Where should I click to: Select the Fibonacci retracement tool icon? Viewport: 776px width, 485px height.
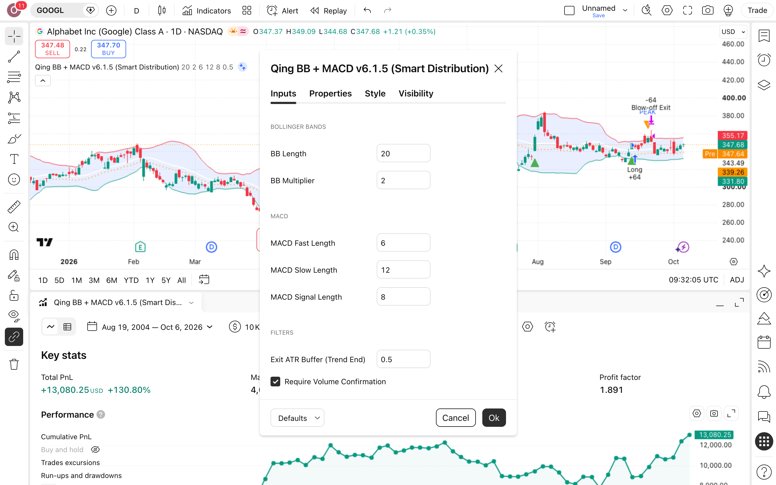pos(14,77)
